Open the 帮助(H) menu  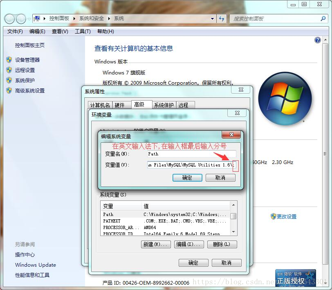(105, 31)
